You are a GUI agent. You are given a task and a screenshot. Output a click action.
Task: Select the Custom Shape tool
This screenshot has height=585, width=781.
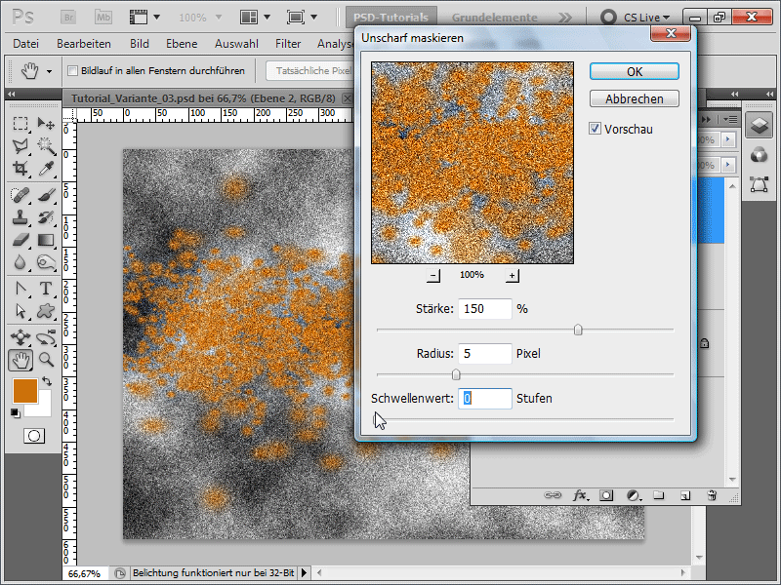(46, 311)
